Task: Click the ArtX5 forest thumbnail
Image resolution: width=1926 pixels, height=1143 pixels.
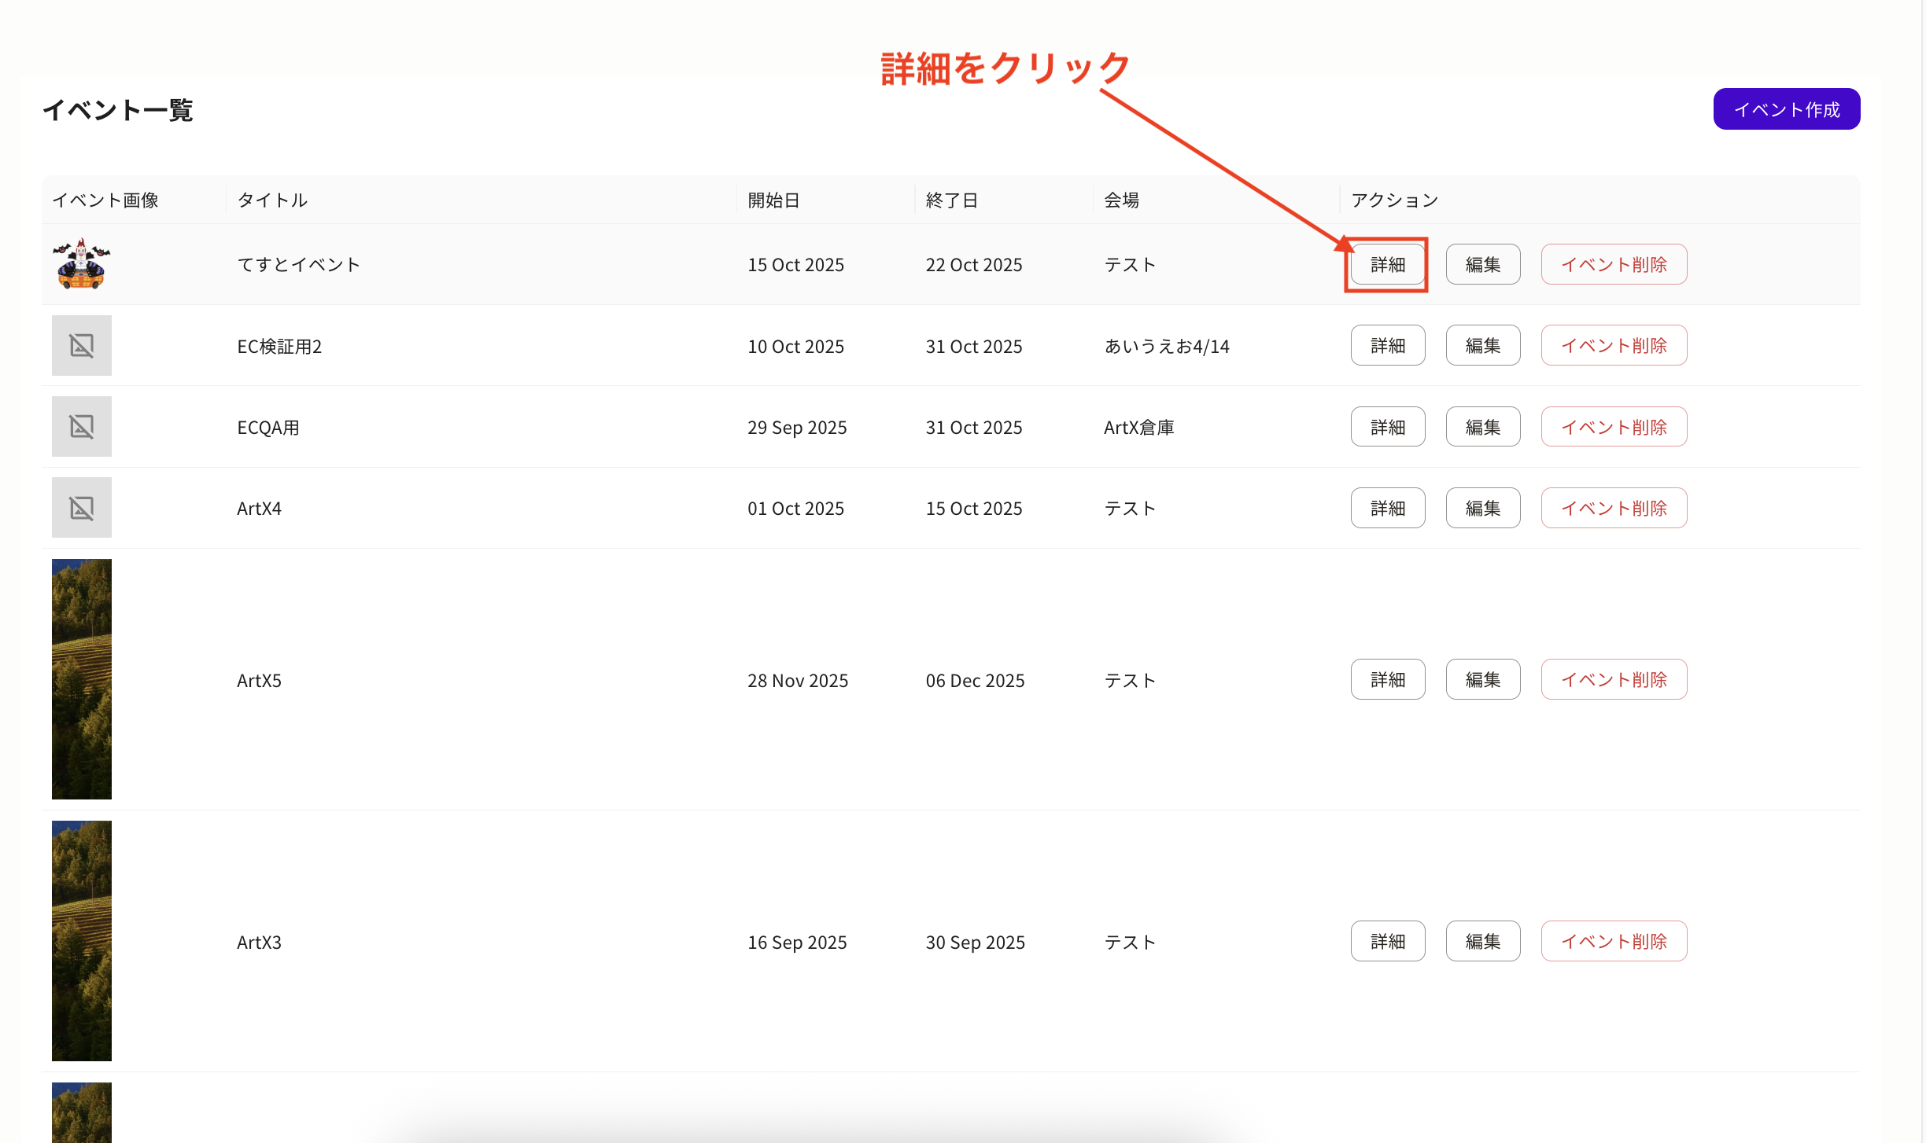Action: pos(81,678)
